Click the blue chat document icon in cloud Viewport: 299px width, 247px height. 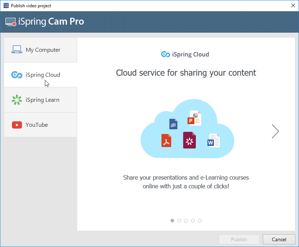coord(173,124)
